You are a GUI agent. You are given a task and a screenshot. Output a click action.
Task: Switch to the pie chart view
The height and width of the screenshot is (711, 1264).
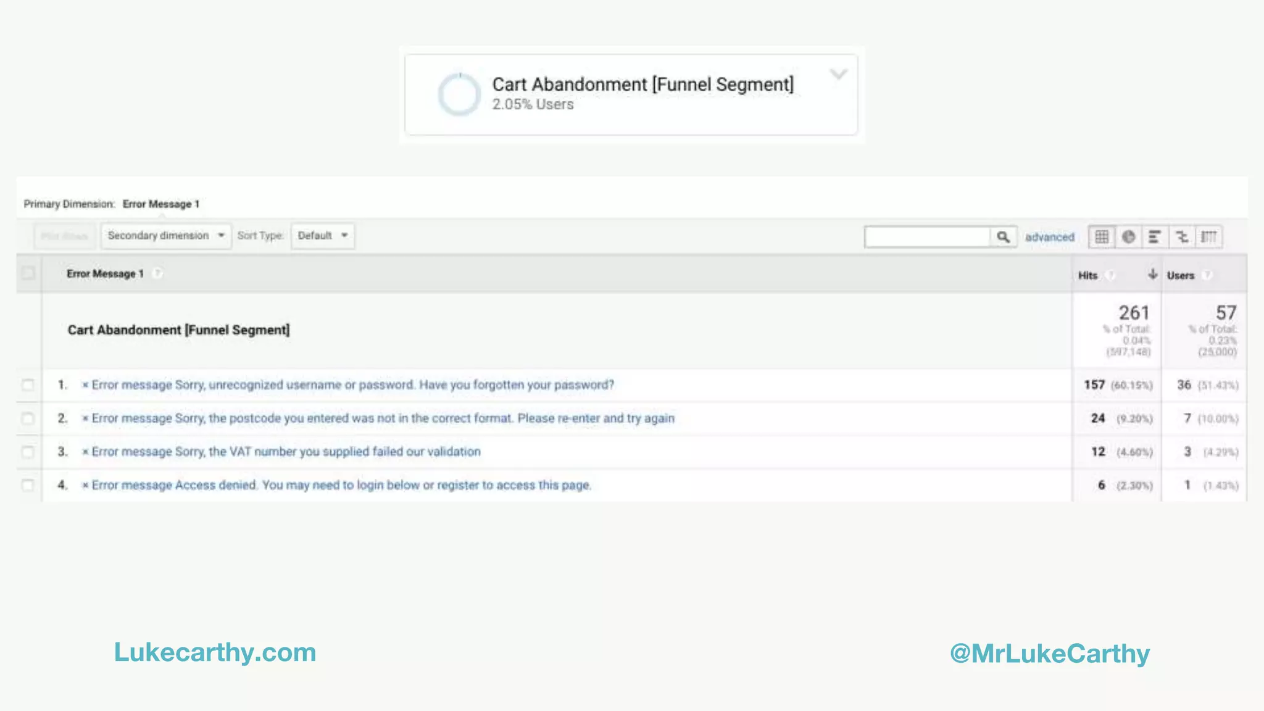(1128, 237)
